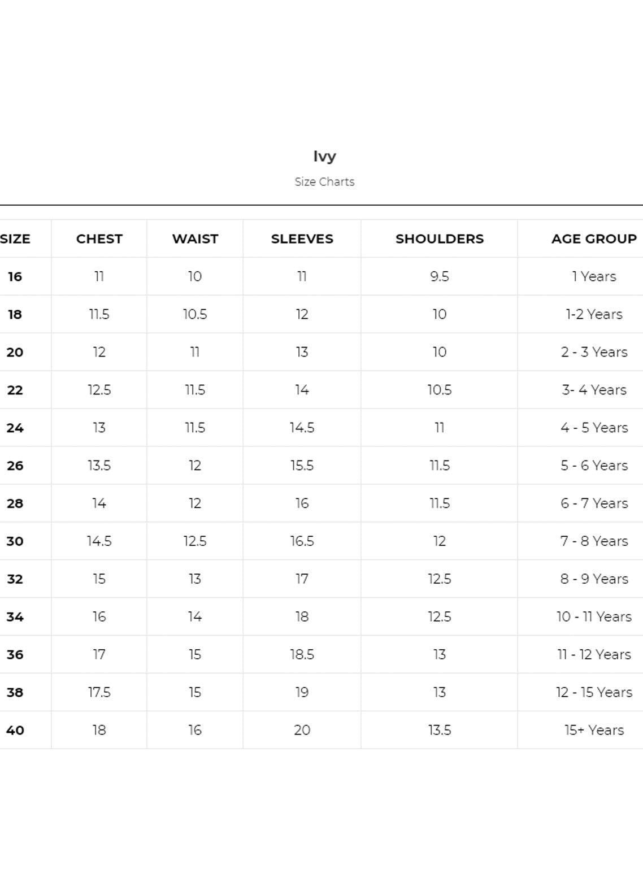Select the 1-2 Years age cell

[x=594, y=315]
